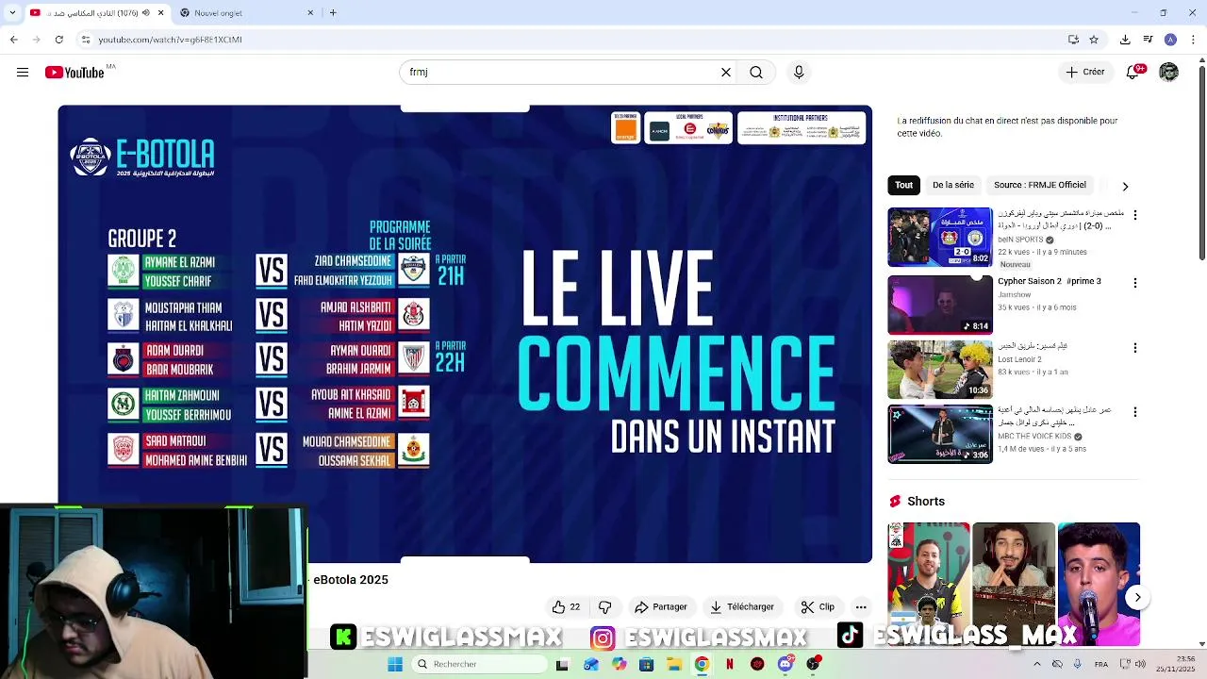View site information icon in address bar
This screenshot has width=1207, height=679.
coord(86,40)
